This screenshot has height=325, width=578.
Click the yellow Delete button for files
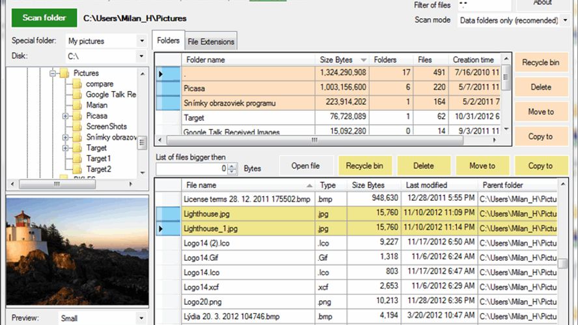pyautogui.click(x=423, y=166)
